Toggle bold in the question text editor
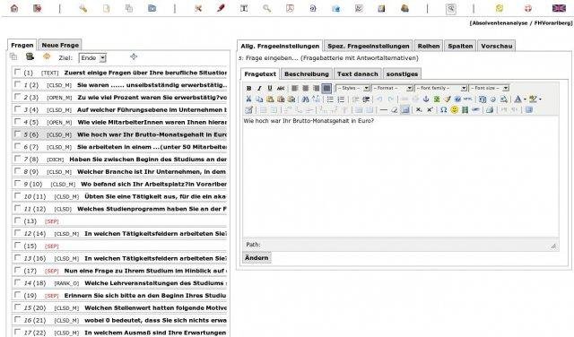This screenshot has height=337, width=574. 249,88
